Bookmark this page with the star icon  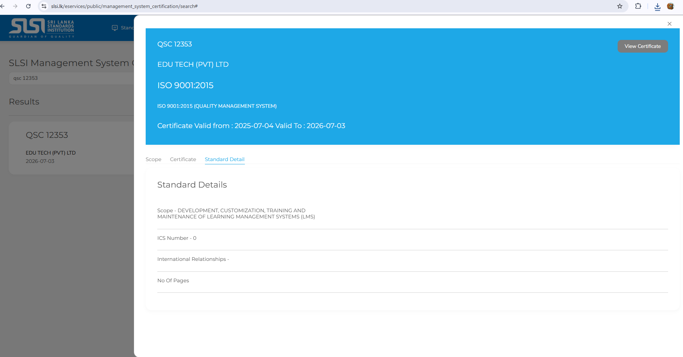pos(620,6)
